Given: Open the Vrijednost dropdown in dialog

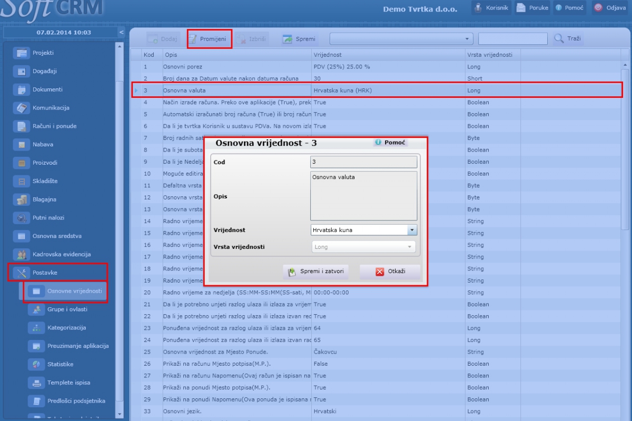Looking at the screenshot, I should click(412, 230).
